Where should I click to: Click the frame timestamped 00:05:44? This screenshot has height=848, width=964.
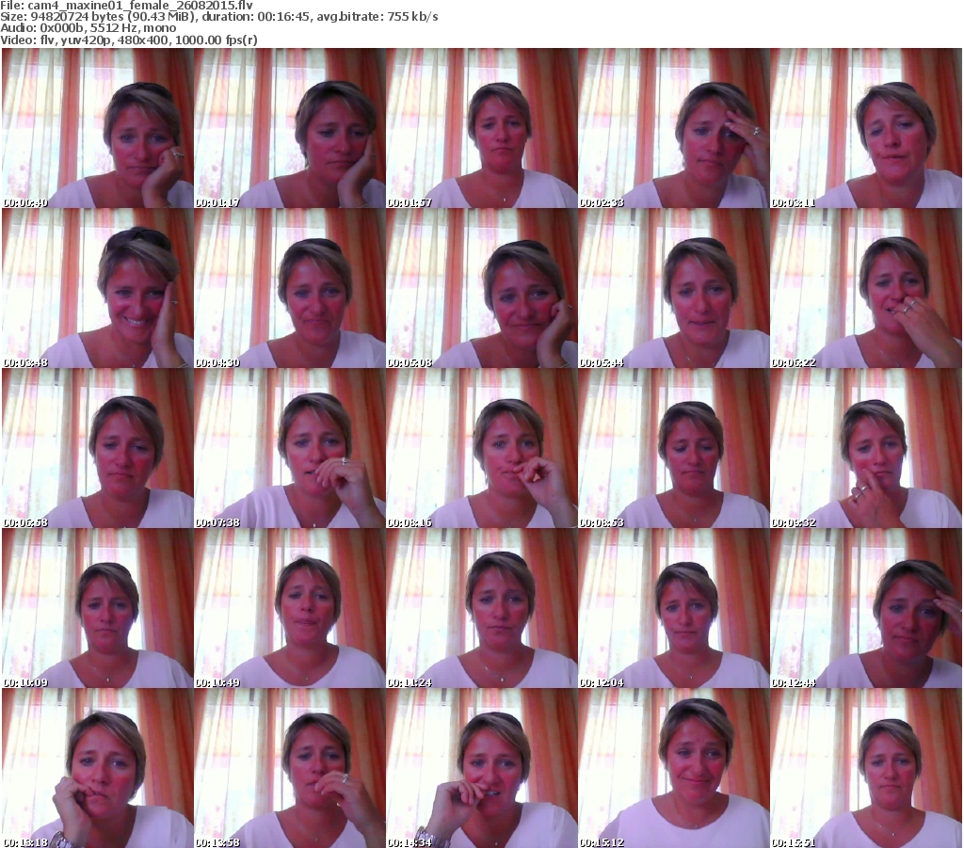coord(674,288)
